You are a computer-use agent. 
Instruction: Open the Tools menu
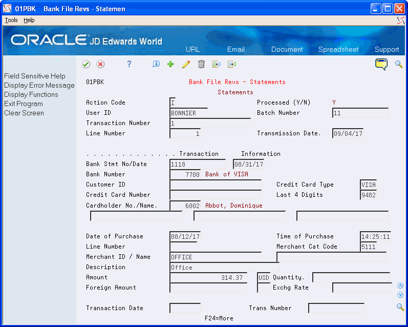pos(11,20)
